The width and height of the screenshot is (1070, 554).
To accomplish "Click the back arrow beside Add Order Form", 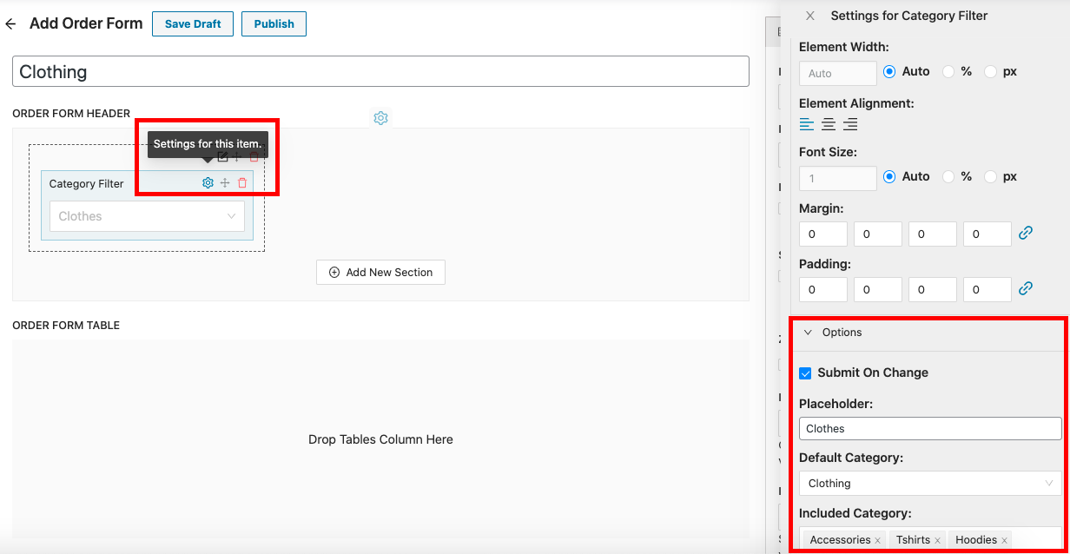I will click(x=10, y=24).
